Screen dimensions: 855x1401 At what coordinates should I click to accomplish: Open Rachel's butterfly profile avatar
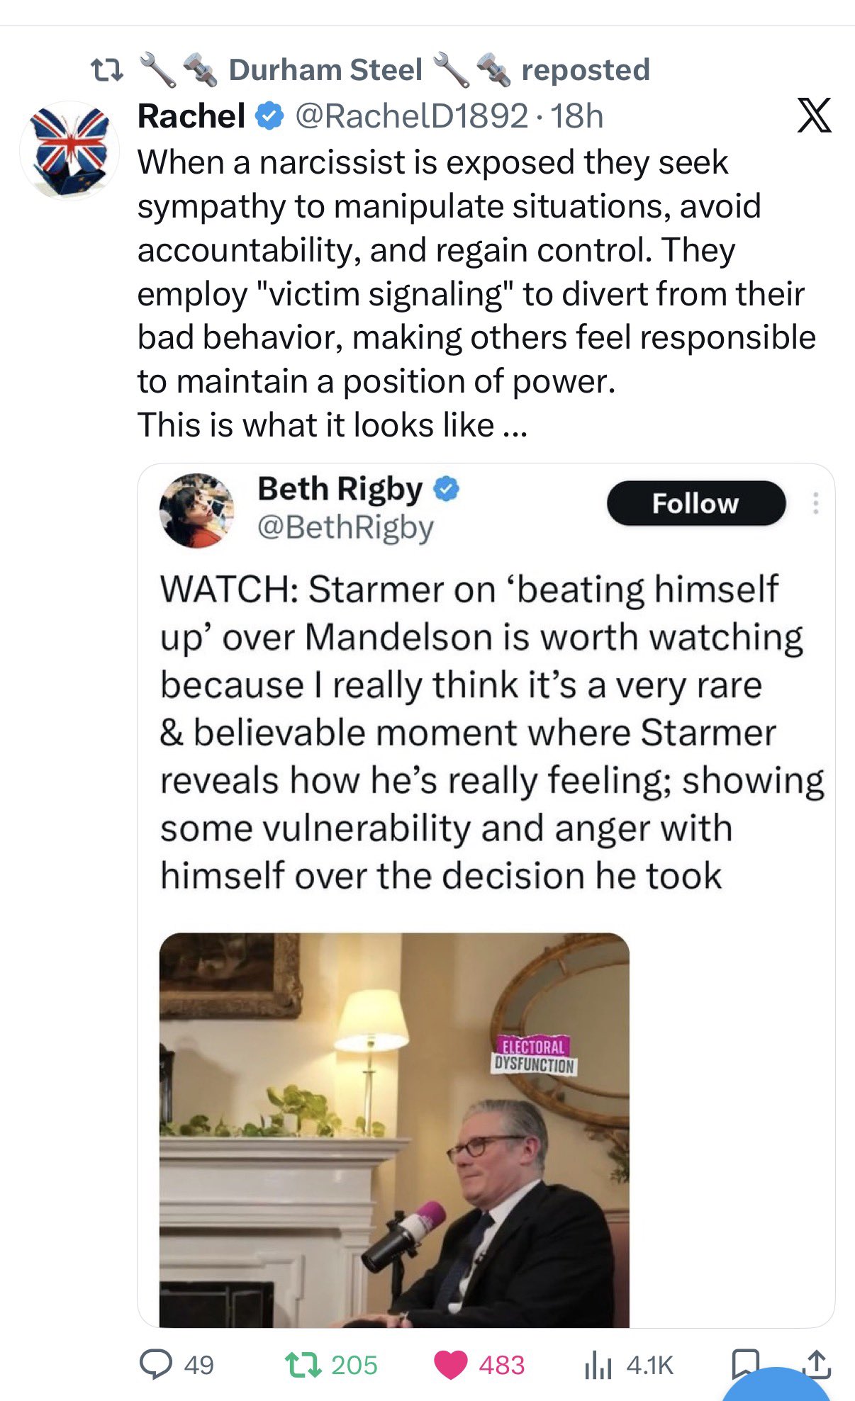[69, 151]
